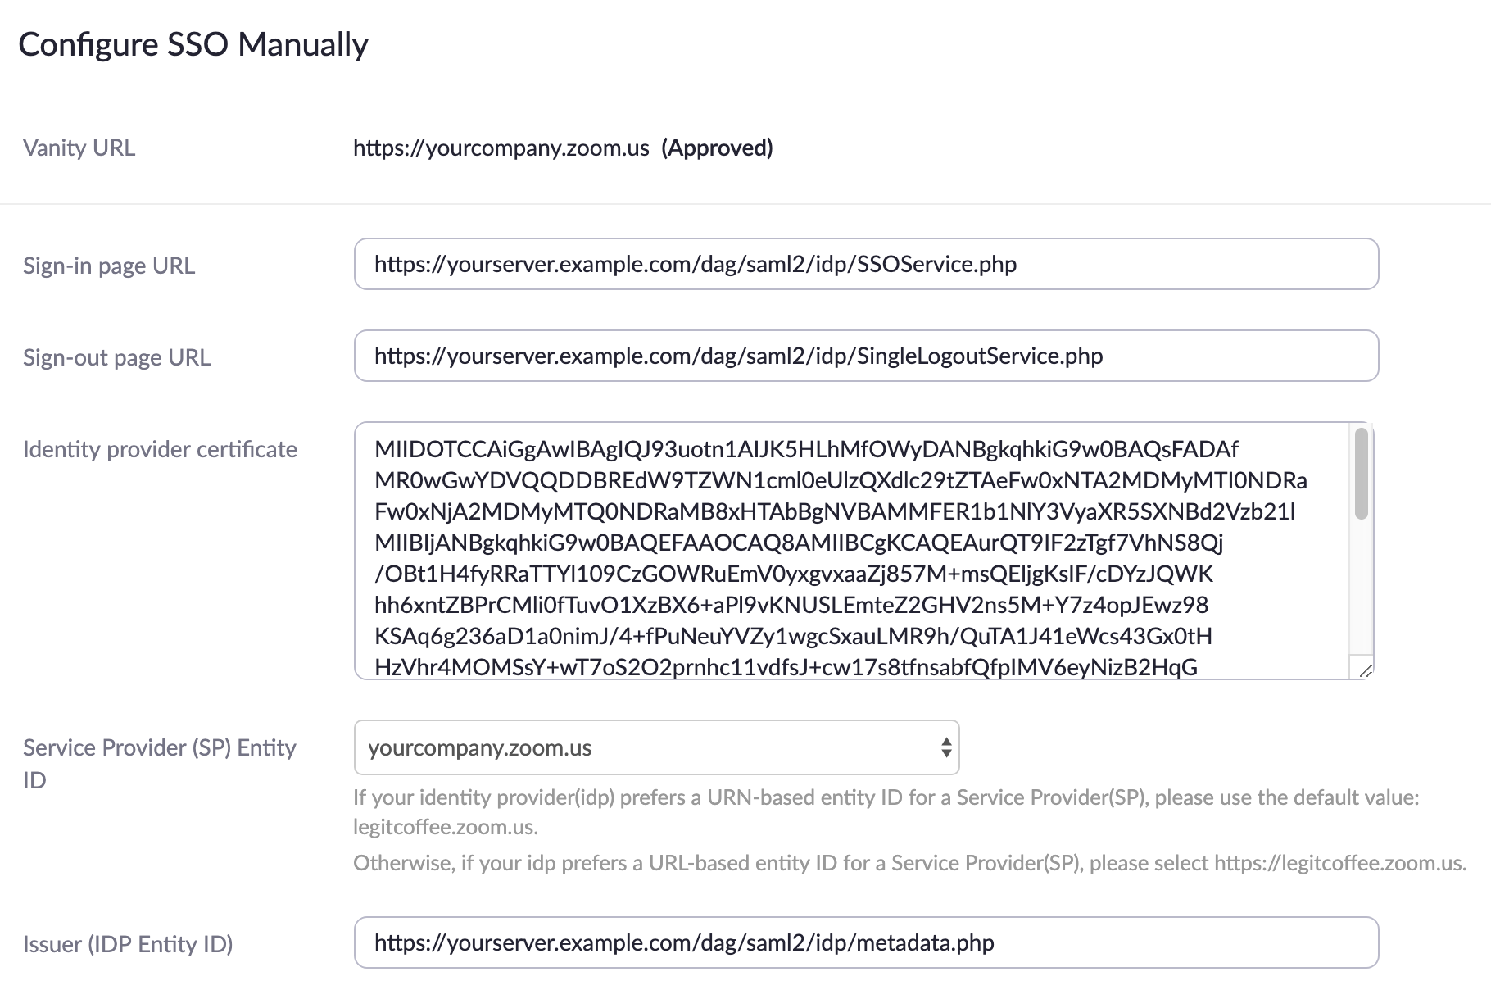Open the Service Provider Entity ID dropdown
The image size is (1491, 990).
click(655, 747)
